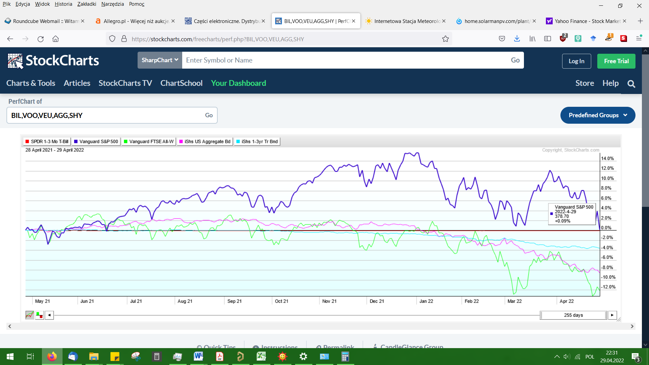The image size is (649, 365).
Task: Click the Free Trial button
Action: pos(616,61)
